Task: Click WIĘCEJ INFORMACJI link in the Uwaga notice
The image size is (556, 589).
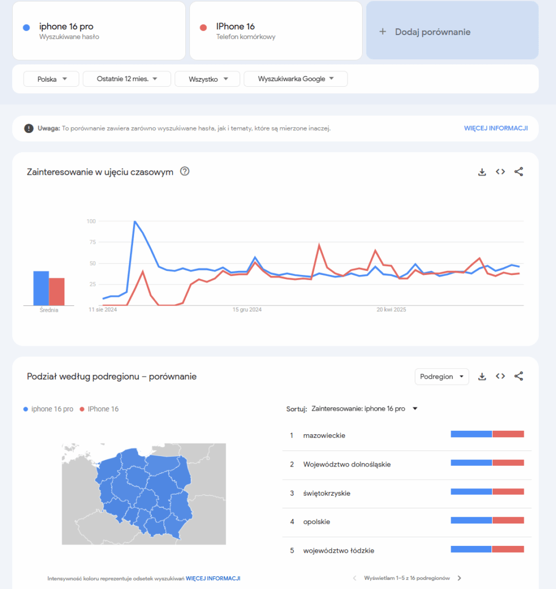Action: click(496, 128)
